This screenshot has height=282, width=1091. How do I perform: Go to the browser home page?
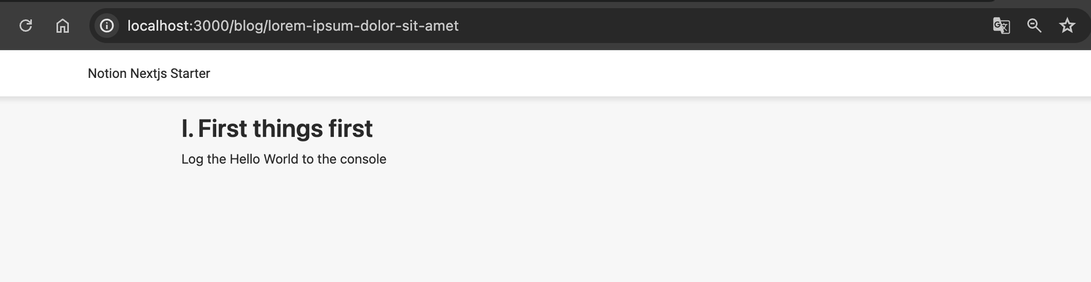63,26
